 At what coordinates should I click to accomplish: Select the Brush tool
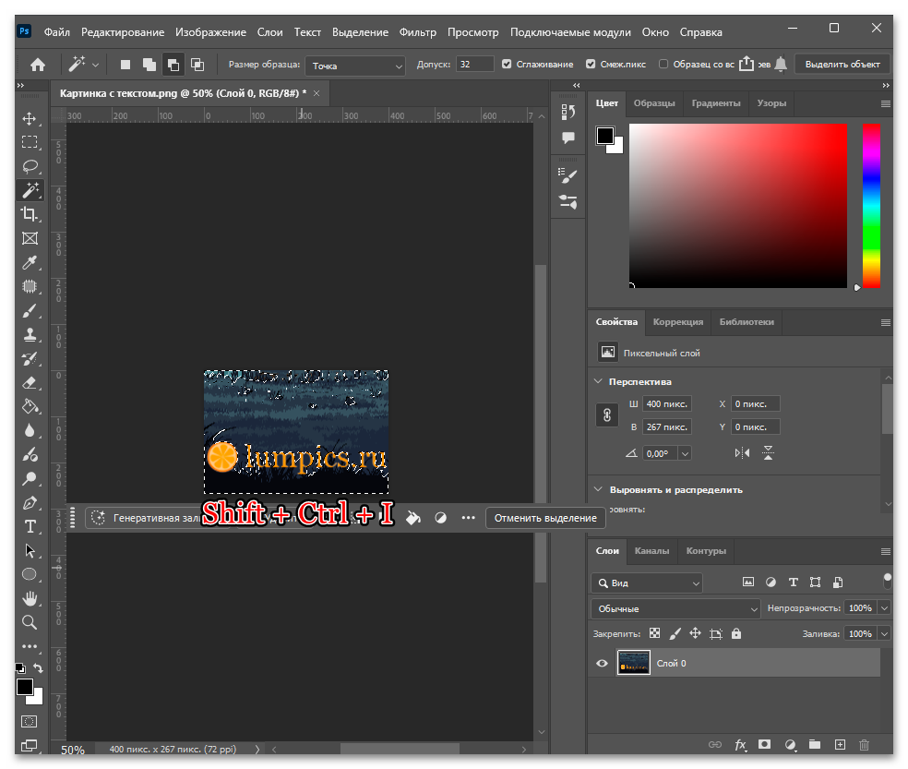pos(30,310)
